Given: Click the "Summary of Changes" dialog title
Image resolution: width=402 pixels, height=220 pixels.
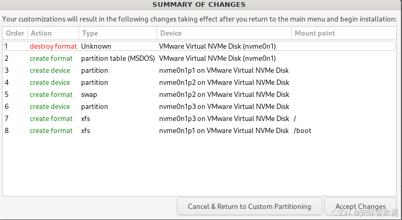Looking at the screenshot, I should pyautogui.click(x=199, y=5).
